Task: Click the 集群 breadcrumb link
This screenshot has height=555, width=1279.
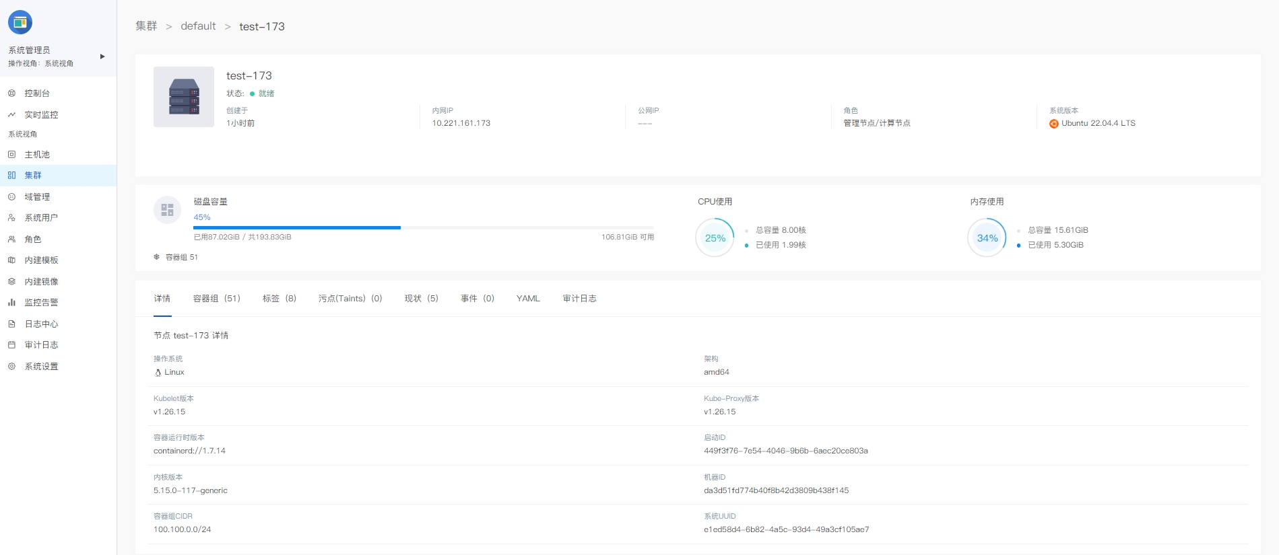Action: (x=146, y=26)
